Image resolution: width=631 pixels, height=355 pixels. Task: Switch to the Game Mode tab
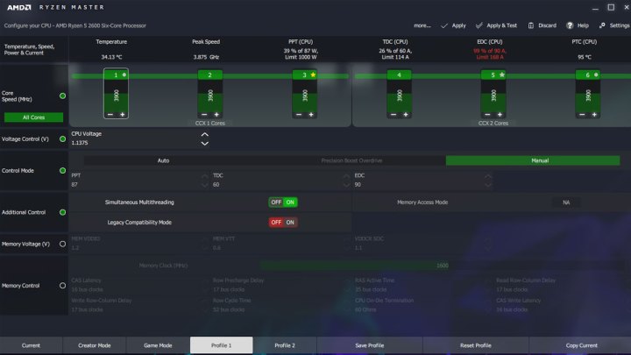pos(158,345)
